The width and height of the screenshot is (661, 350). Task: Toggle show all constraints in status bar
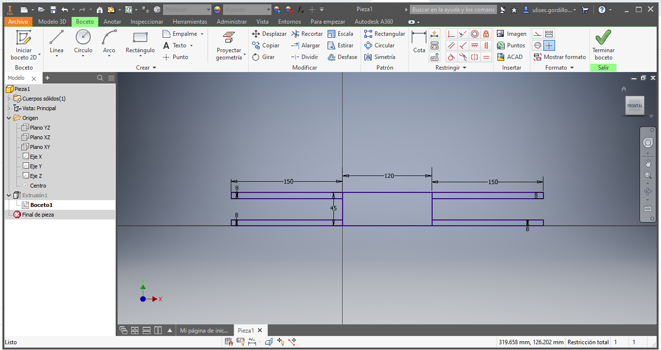(240, 342)
